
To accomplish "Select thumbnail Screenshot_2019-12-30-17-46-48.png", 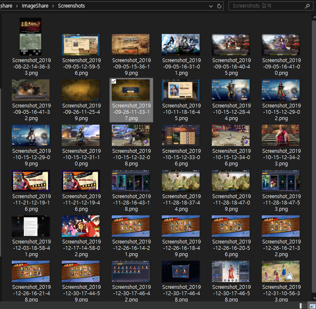I will (181, 271).
